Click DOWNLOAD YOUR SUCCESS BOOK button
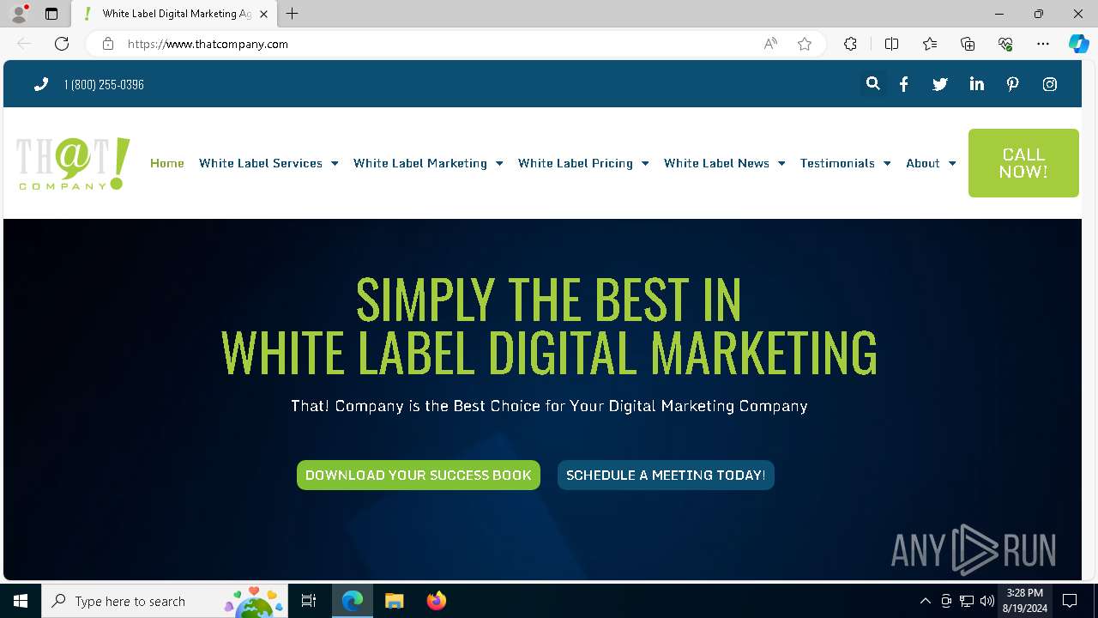 (x=419, y=475)
